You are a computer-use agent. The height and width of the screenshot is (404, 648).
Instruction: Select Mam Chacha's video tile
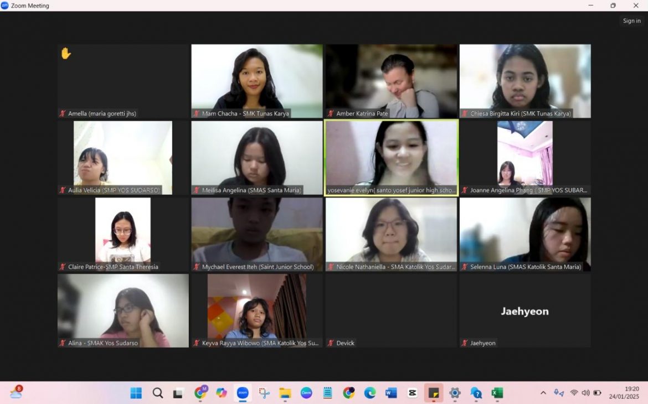tap(257, 77)
